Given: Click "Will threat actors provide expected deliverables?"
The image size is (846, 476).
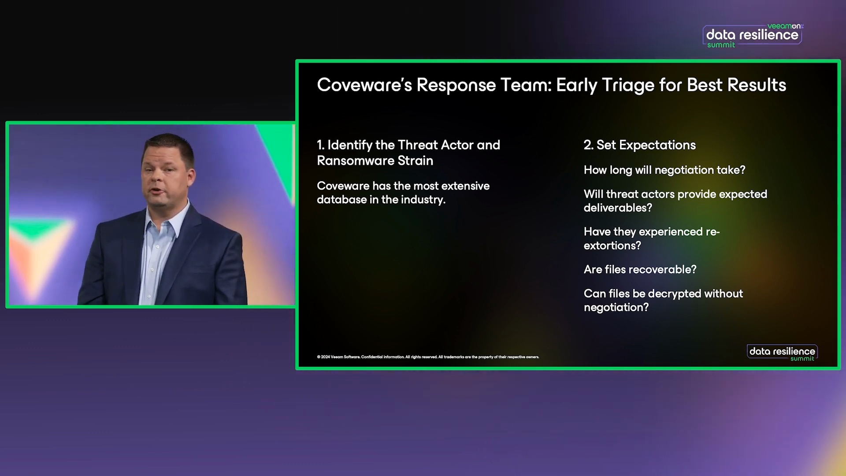Looking at the screenshot, I should [x=675, y=201].
